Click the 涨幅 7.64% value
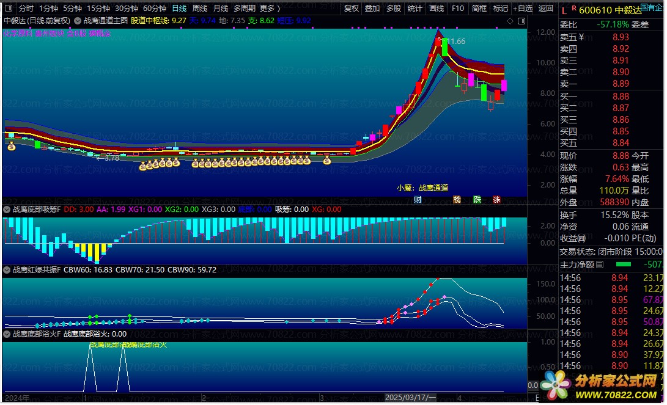This screenshot has height=405, width=667. pyautogui.click(x=617, y=179)
